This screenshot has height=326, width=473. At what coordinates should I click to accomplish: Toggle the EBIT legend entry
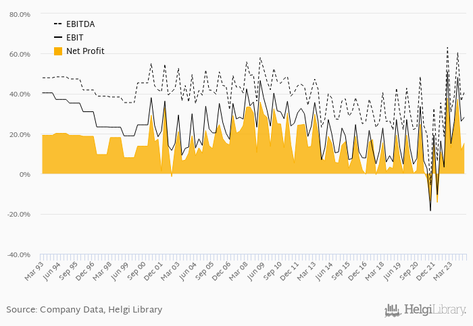68,38
